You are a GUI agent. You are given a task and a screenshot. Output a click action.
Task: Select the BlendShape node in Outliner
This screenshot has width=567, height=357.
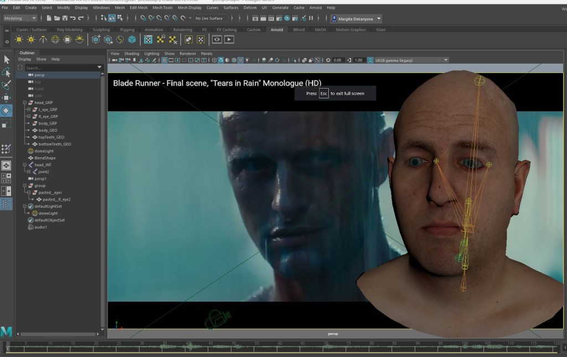pyautogui.click(x=45, y=158)
